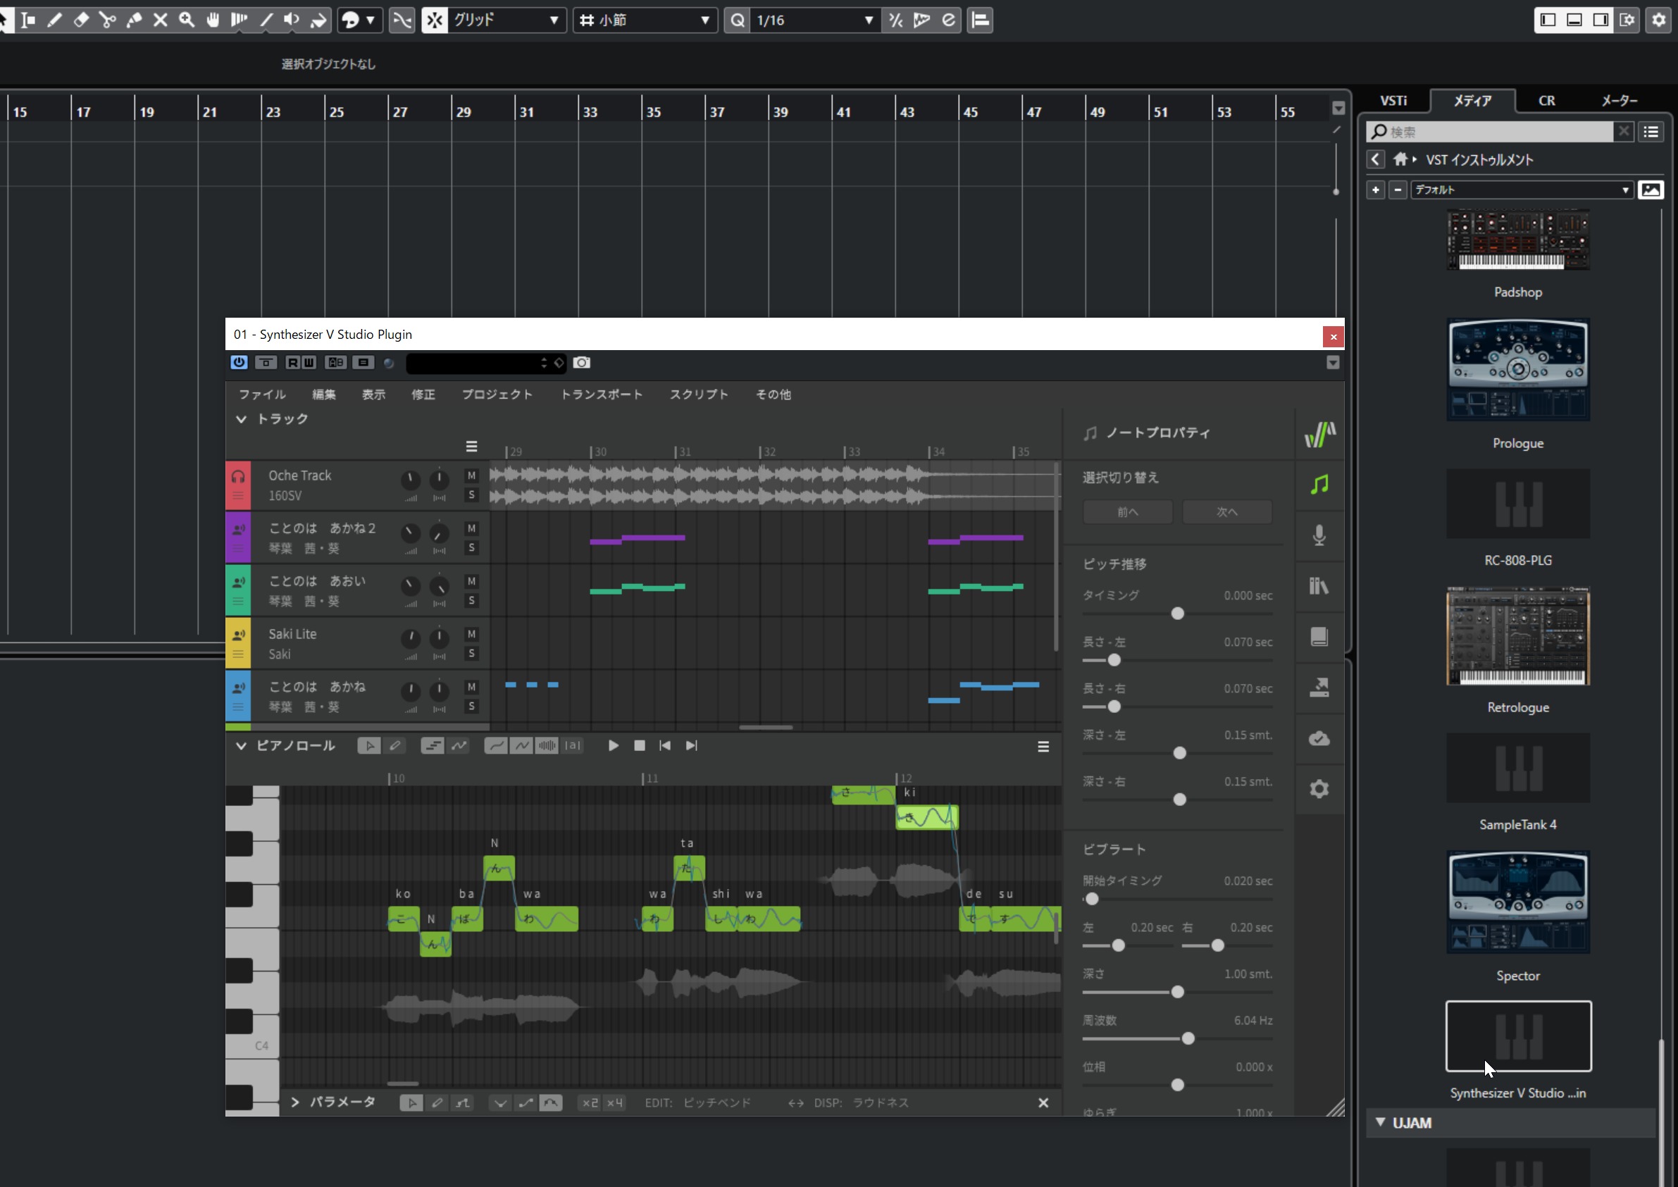Select the Scissors split tool

point(108,20)
